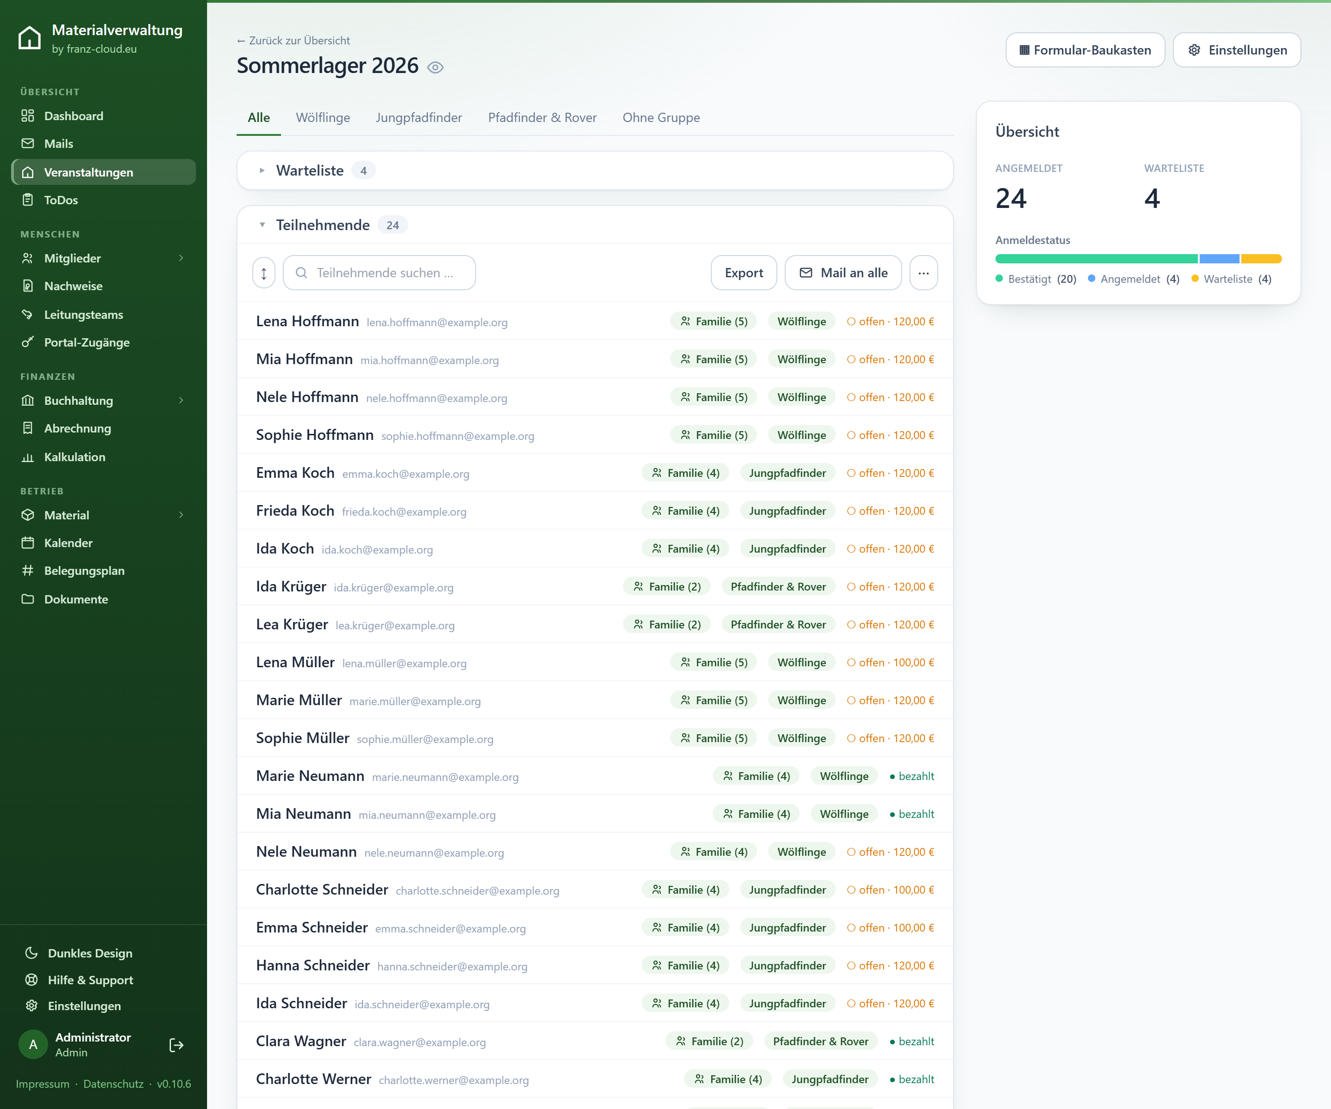This screenshot has width=1331, height=1109.
Task: Open Leitungsteams
Action: (x=104, y=314)
